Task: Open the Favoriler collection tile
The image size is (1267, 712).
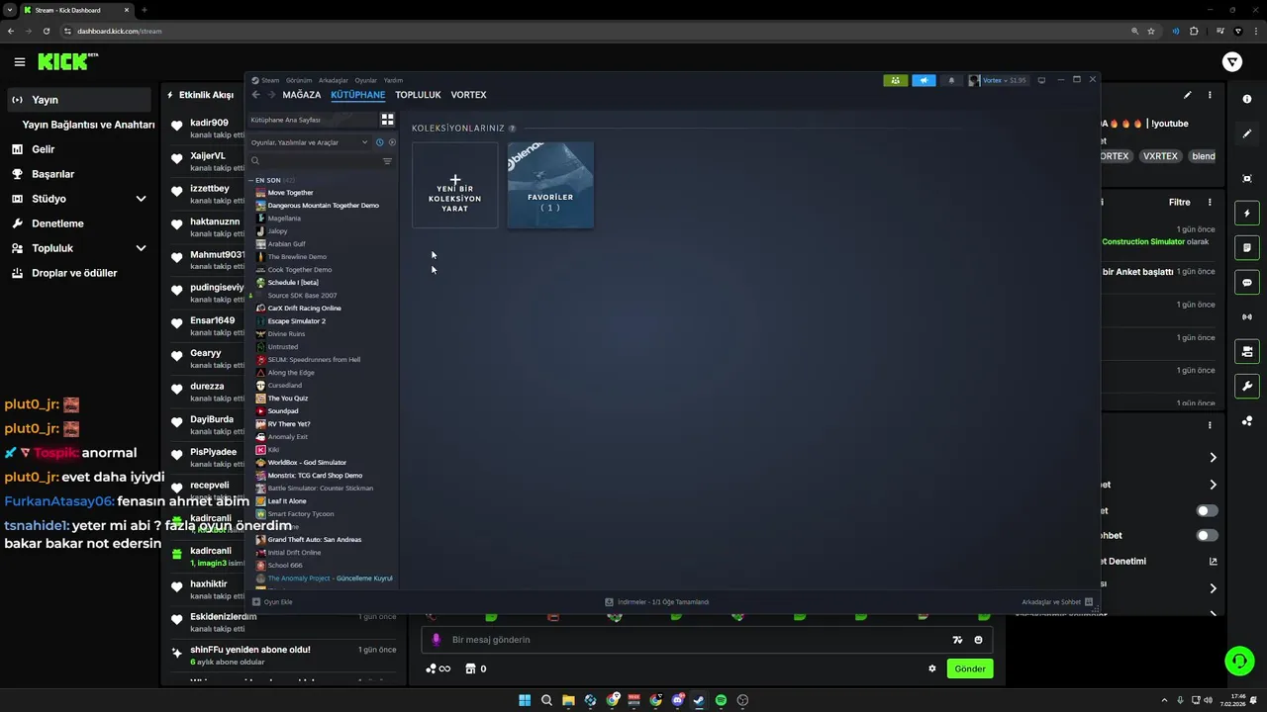Action: [x=550, y=185]
